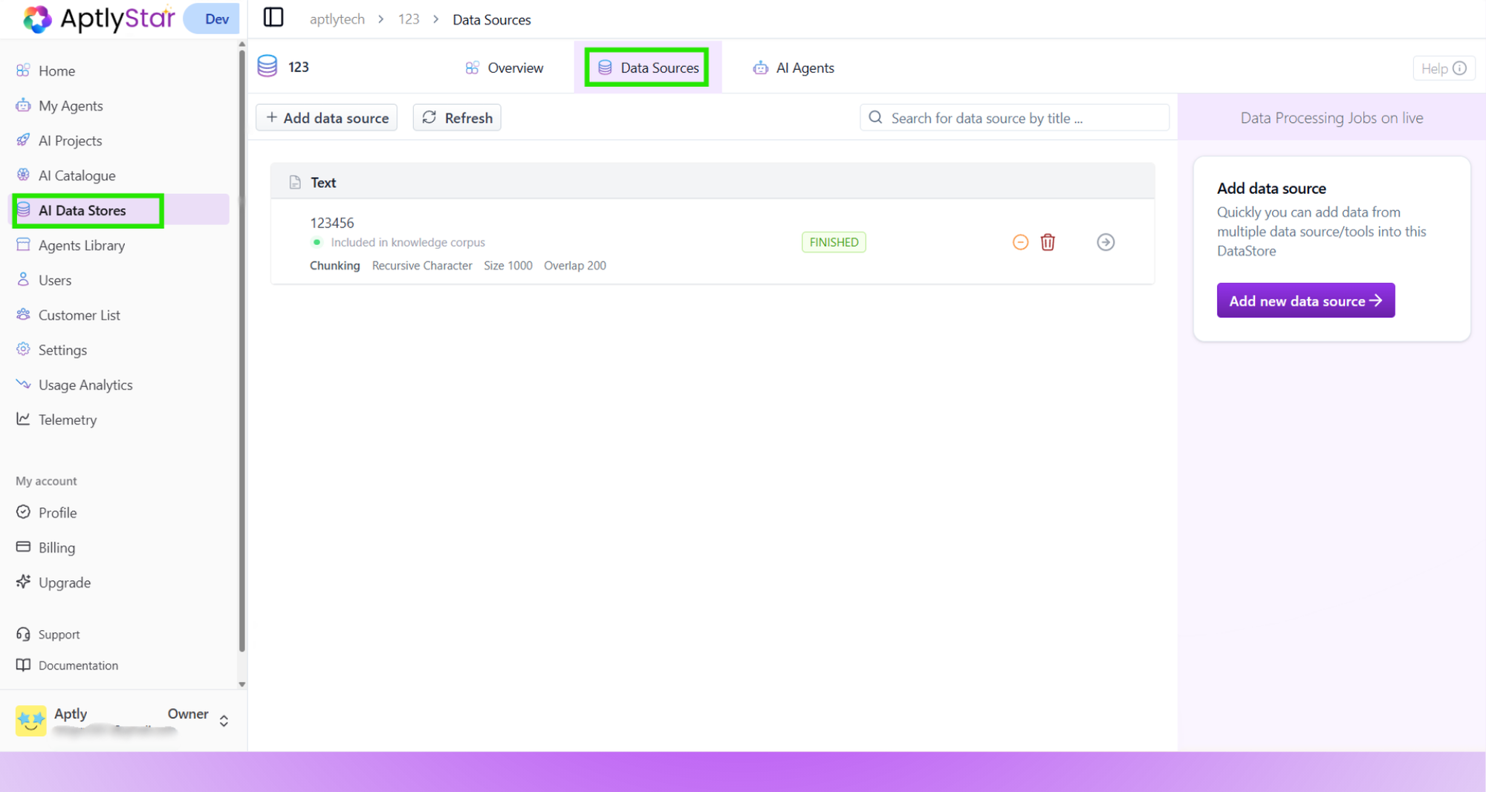Open the AI Catalogue section
Image resolution: width=1486 pixels, height=792 pixels.
point(77,175)
